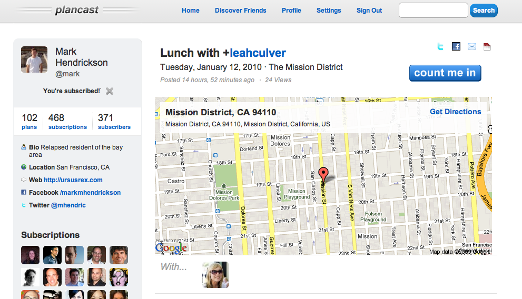Click the Twitter bird icon in sidebar
The width and height of the screenshot is (522, 299).
[x=24, y=205]
